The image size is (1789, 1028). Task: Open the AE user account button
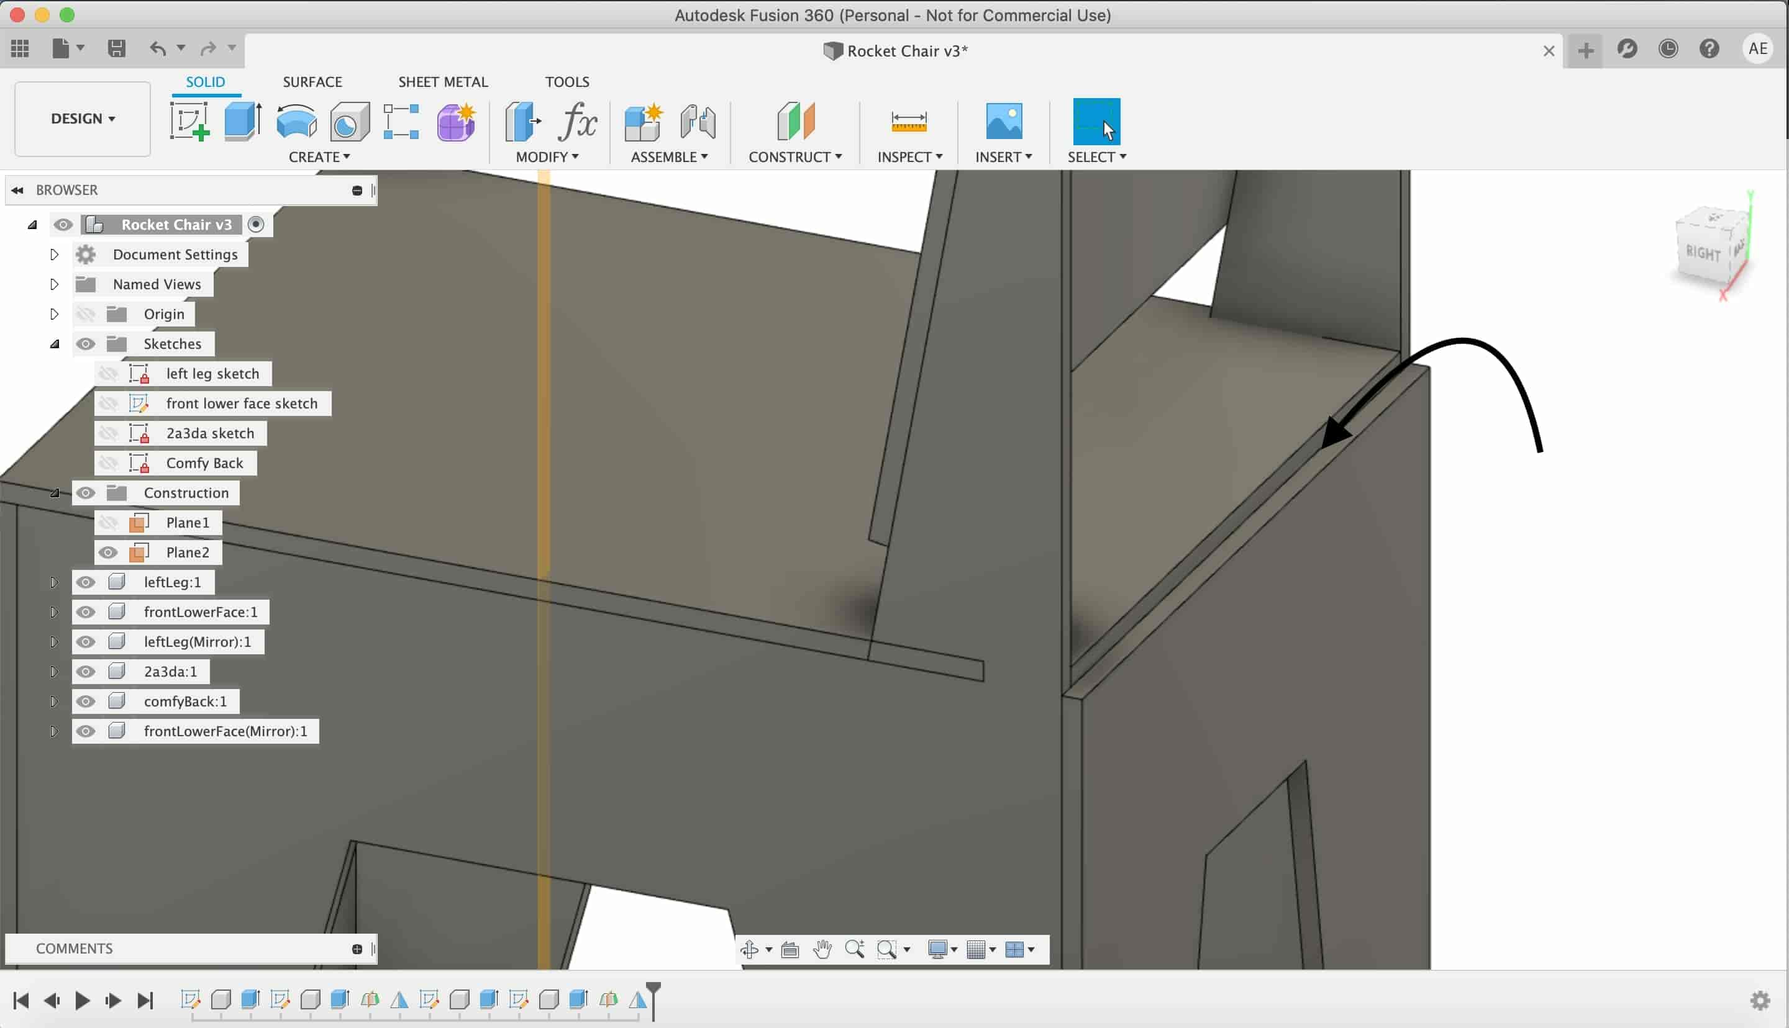1758,48
